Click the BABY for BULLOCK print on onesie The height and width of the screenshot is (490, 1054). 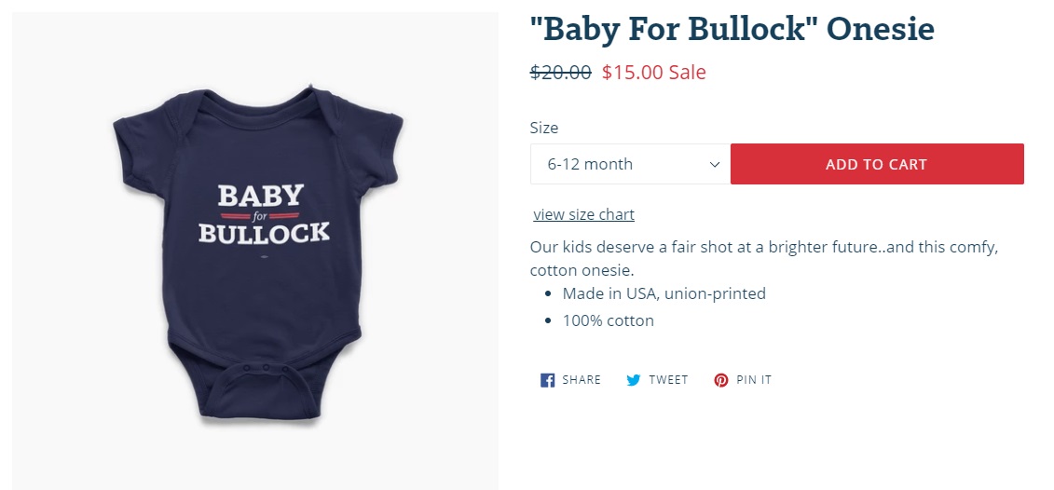click(264, 214)
